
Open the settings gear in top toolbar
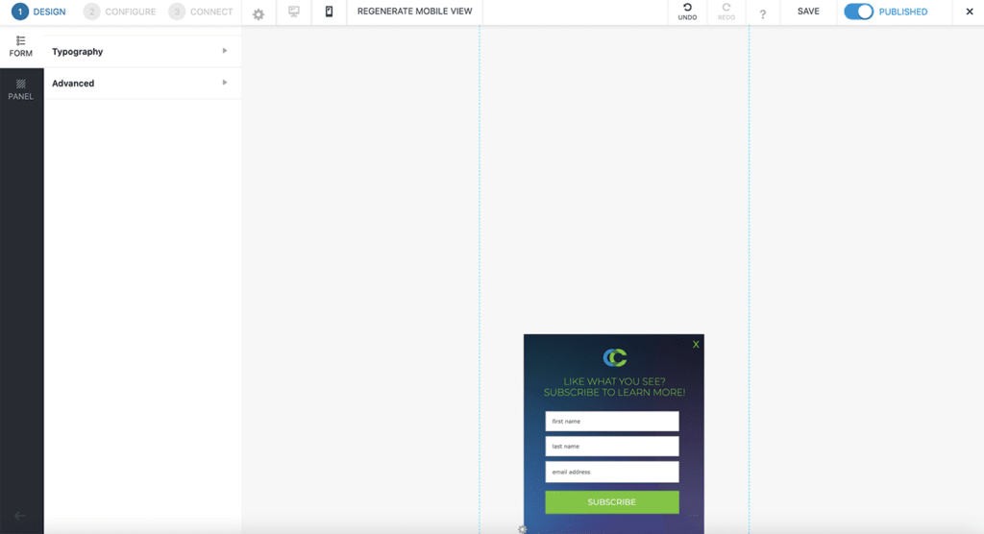pos(258,13)
